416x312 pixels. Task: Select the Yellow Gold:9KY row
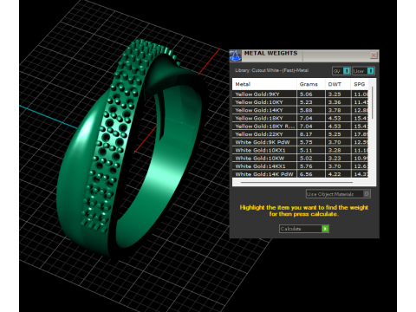click(300, 94)
